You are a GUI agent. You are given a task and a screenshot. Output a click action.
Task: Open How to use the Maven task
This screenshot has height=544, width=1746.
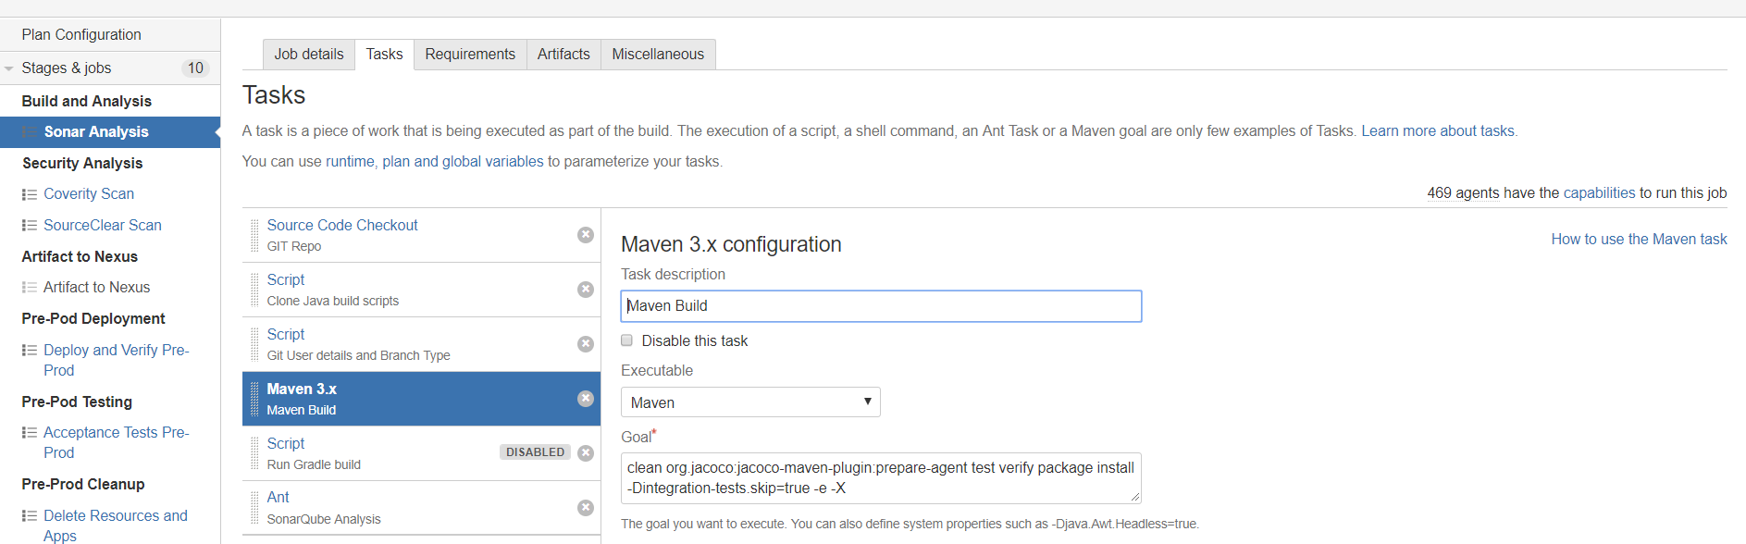[1639, 240]
